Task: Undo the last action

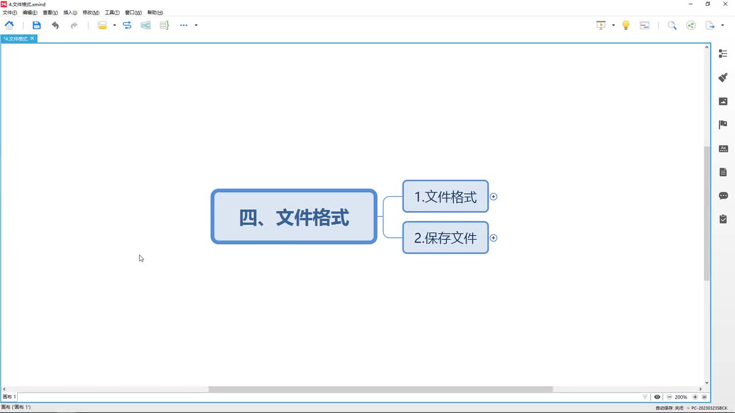Action: (55, 25)
